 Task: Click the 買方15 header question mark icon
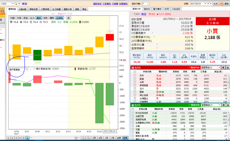(189, 67)
